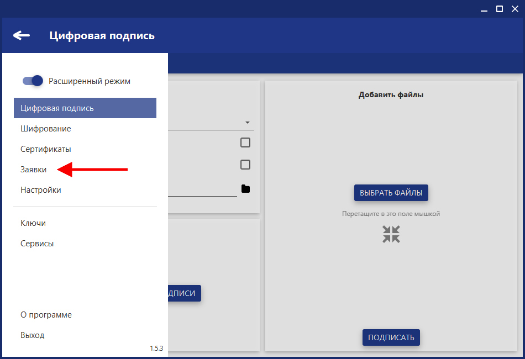
Task: Open Ключи menu item
Action: (x=33, y=223)
